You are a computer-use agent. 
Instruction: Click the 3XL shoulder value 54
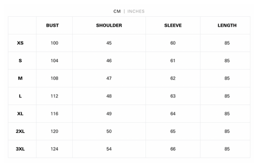(x=109, y=149)
